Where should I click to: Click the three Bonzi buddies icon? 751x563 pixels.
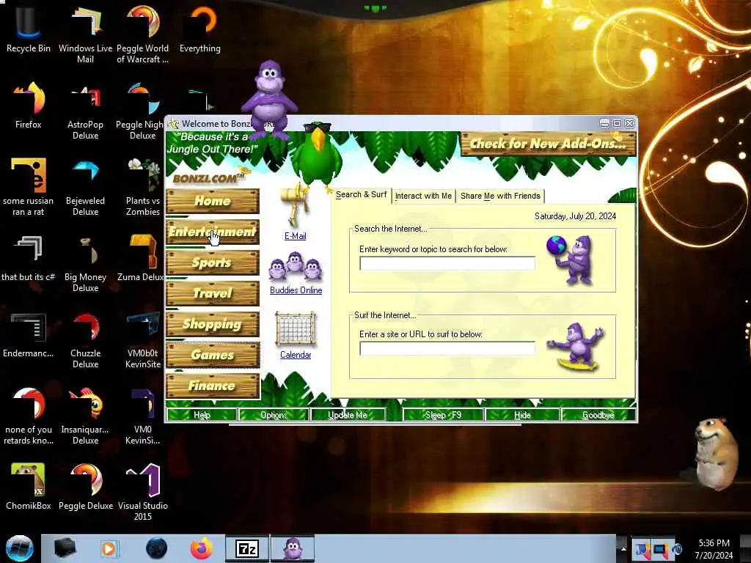coord(295,267)
